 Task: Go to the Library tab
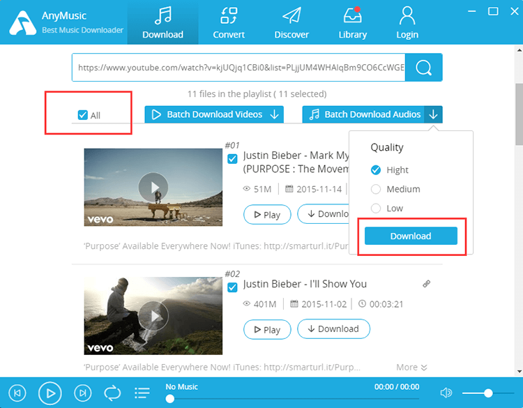(x=353, y=22)
